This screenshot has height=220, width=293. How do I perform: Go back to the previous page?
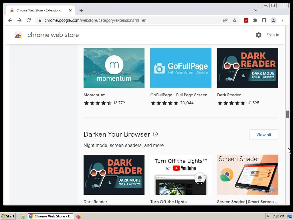pyautogui.click(x=10, y=20)
